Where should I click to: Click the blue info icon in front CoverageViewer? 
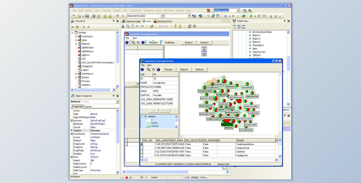coord(158,69)
